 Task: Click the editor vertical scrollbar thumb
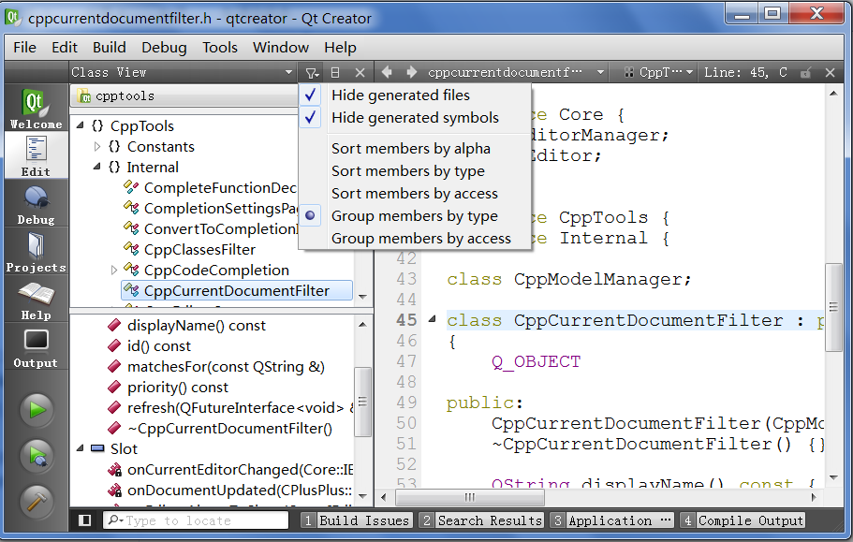point(833,307)
